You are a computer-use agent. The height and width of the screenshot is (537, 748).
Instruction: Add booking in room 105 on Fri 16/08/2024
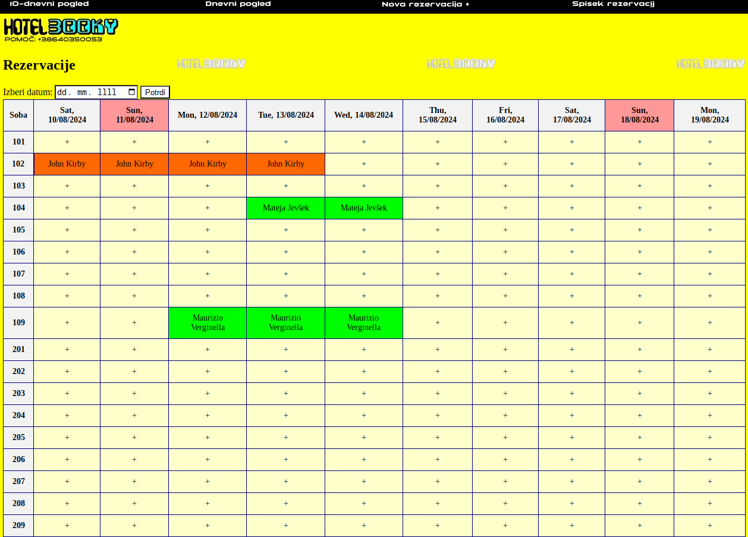pos(505,230)
